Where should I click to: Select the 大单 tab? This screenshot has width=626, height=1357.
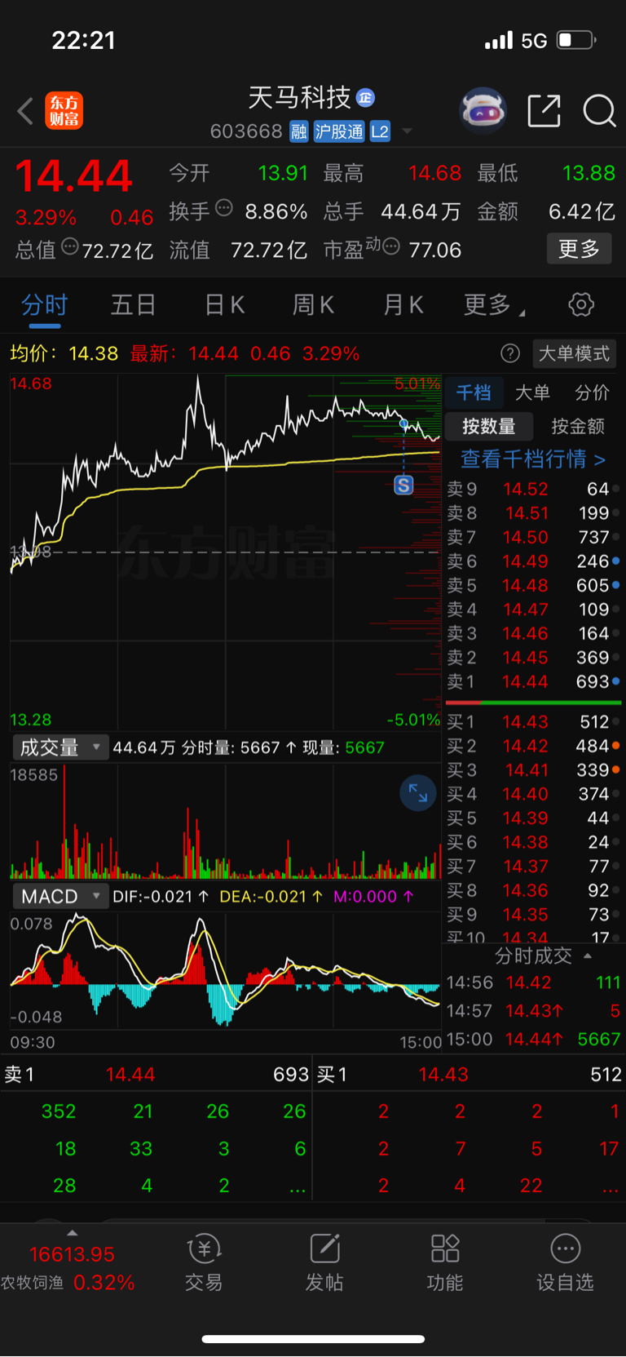click(x=532, y=393)
